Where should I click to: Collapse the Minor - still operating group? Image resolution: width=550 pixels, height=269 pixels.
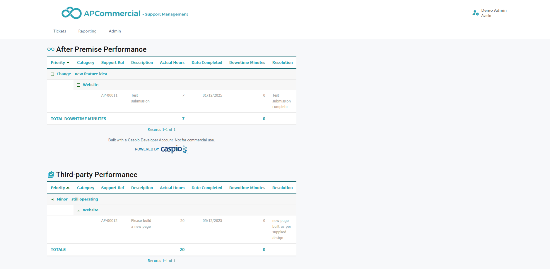click(x=52, y=199)
